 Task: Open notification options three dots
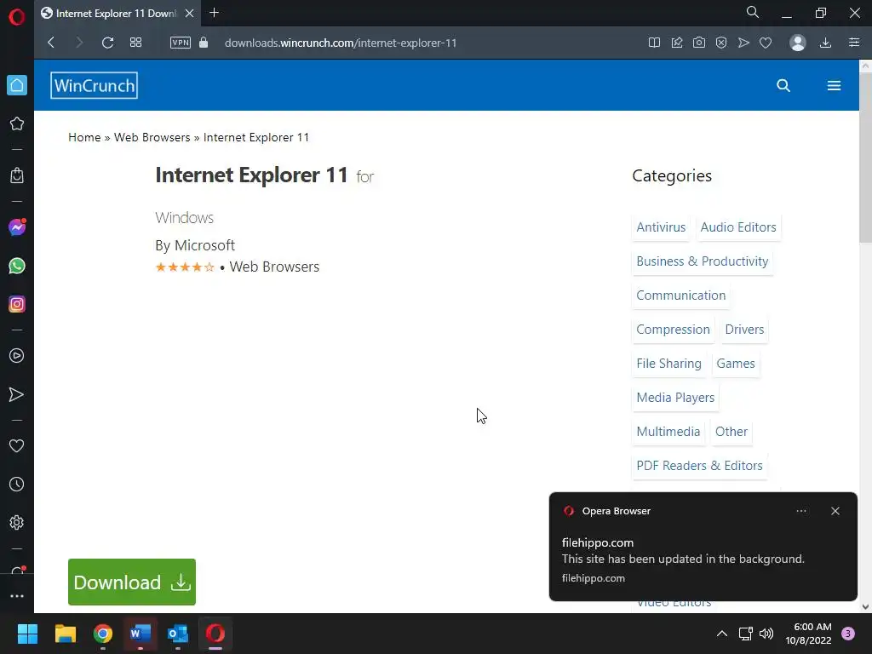click(x=800, y=511)
